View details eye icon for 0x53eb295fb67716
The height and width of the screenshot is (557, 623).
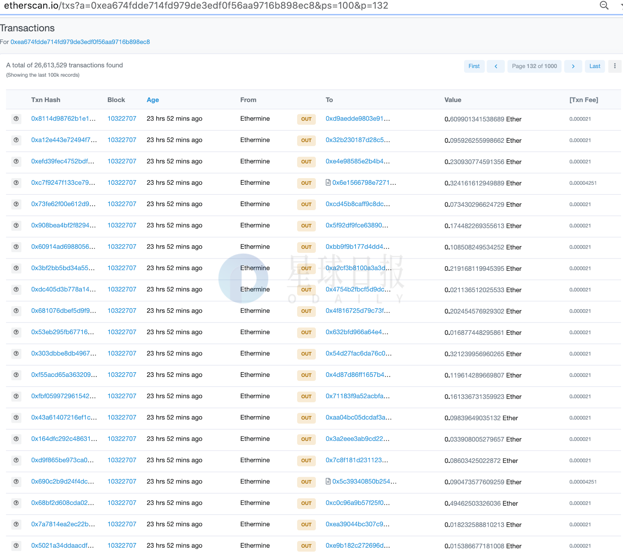(16, 333)
